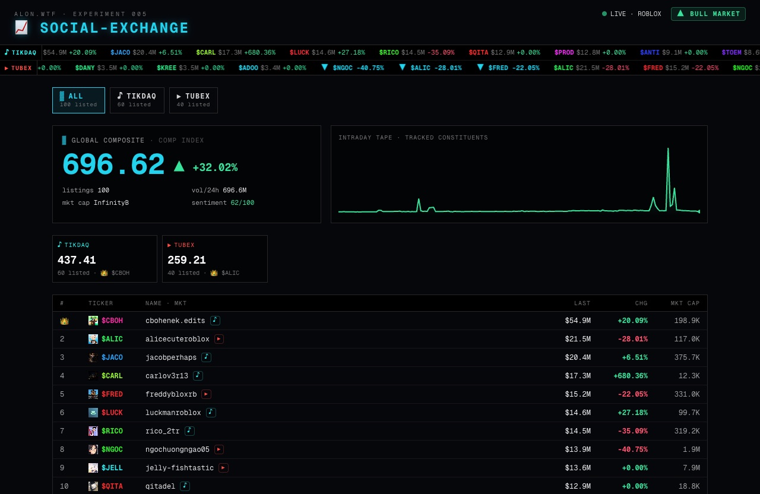Click the TUBEX ticker row label
Image resolution: width=760 pixels, height=494 pixels.
coord(18,68)
